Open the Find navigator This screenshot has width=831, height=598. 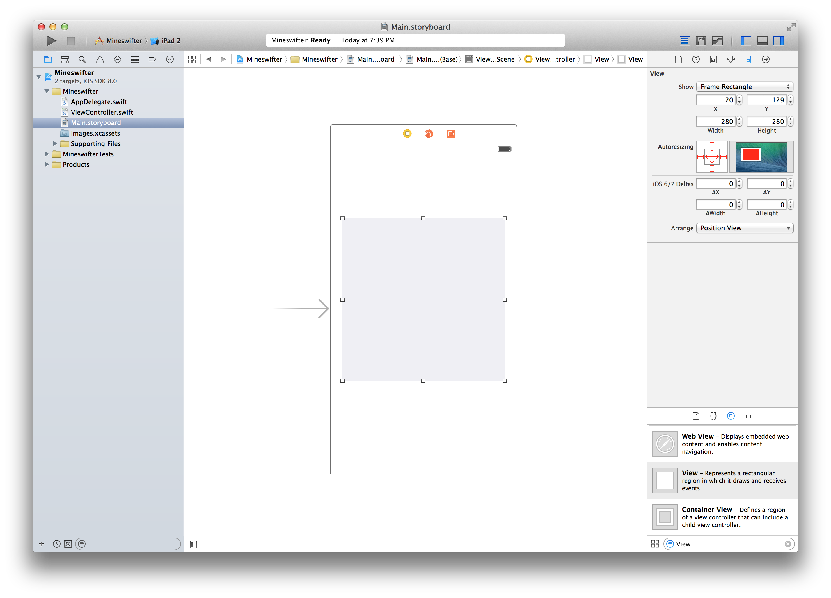(82, 59)
